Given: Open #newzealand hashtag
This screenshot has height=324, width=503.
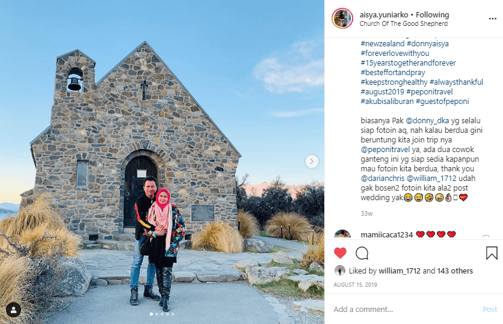Looking at the screenshot, I should pyautogui.click(x=383, y=44).
